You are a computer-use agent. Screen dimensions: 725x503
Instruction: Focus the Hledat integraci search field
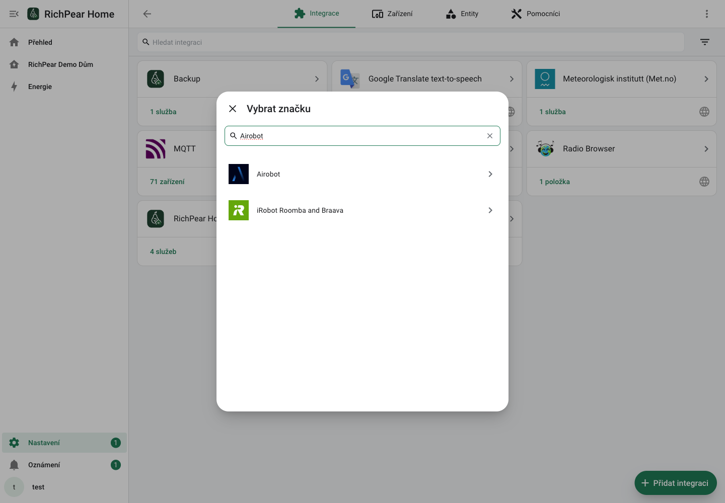[411, 42]
